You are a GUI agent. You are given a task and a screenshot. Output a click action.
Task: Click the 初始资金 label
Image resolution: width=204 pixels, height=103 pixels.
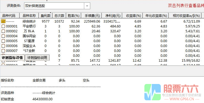click(x=7, y=99)
